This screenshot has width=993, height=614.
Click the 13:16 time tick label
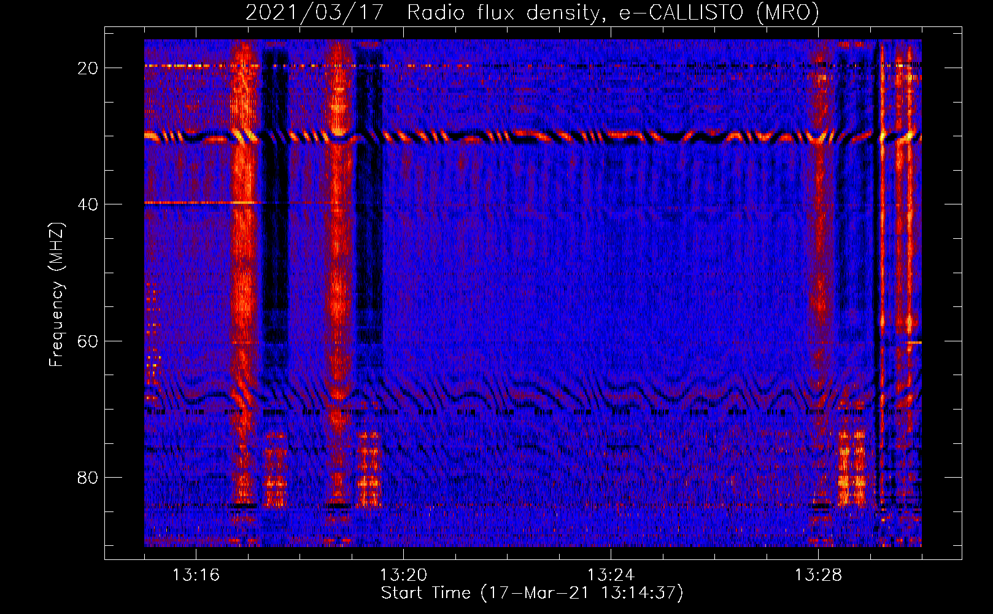coord(196,575)
